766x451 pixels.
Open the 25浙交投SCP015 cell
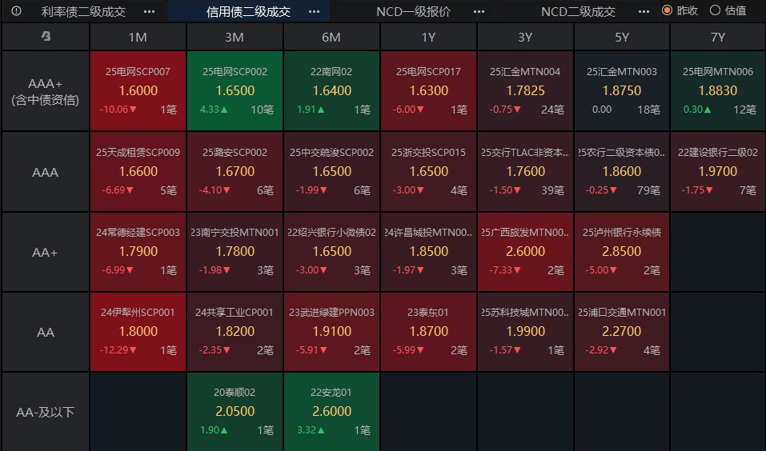pyautogui.click(x=428, y=172)
